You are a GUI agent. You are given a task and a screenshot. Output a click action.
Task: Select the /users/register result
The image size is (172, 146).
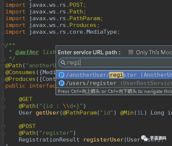point(114,83)
